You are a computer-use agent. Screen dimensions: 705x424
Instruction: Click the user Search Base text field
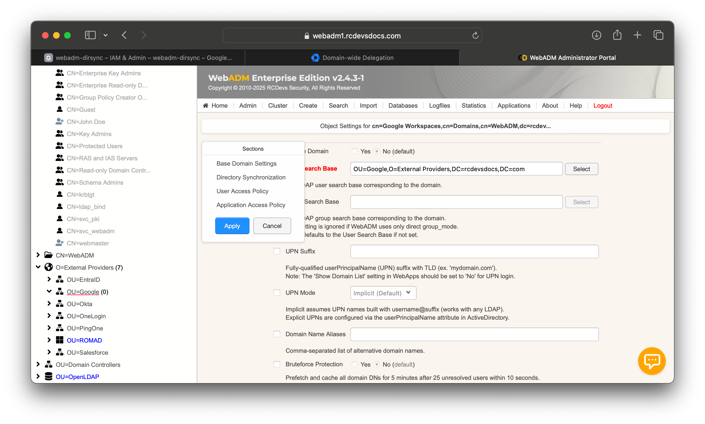click(456, 169)
